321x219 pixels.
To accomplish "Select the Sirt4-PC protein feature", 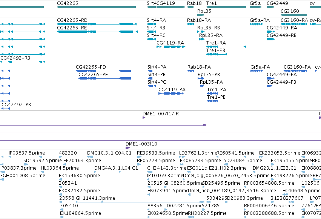I will point(152,86).
